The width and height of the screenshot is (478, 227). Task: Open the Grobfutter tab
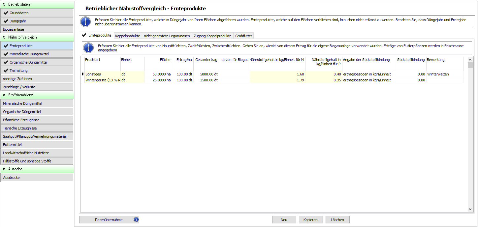(x=243, y=36)
